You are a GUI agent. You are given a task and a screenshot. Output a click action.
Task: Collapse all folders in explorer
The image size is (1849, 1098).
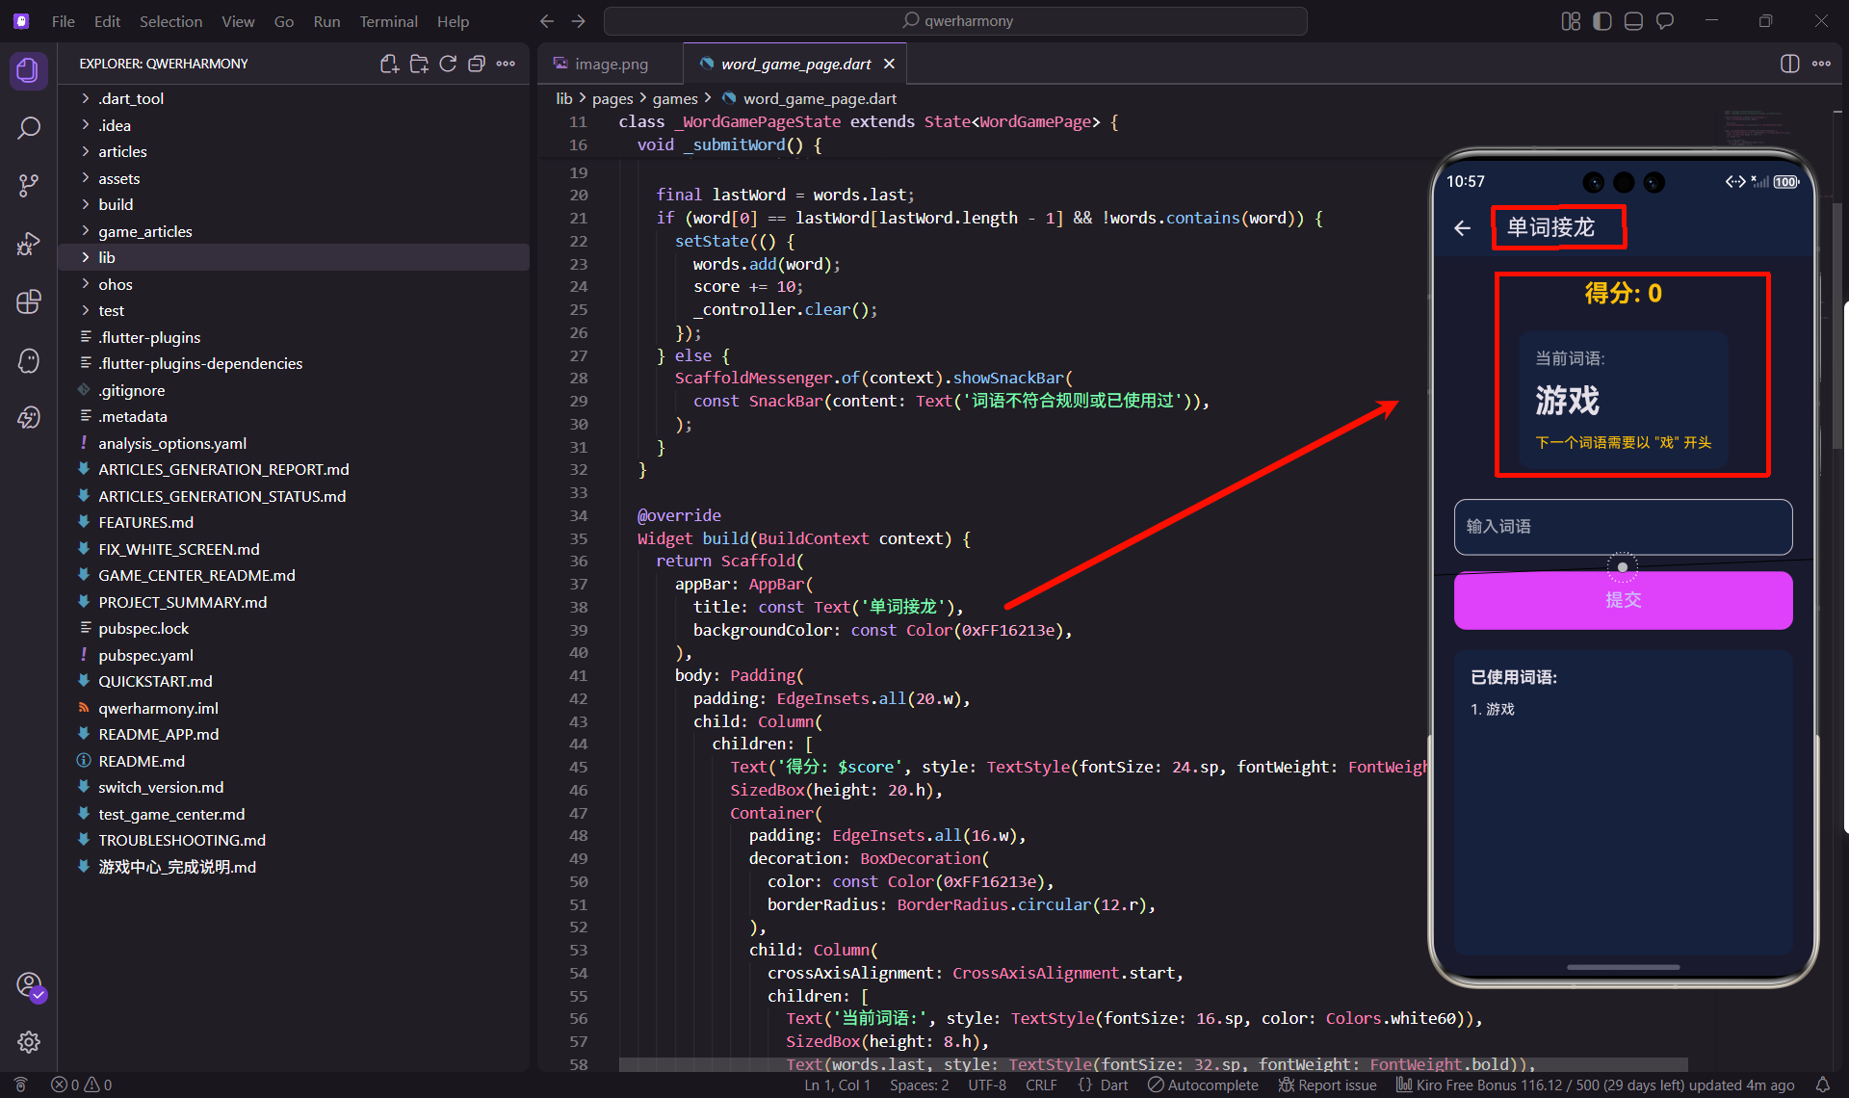click(477, 64)
